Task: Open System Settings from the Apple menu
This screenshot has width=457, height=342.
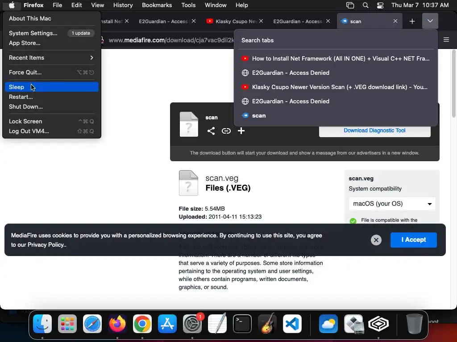Action: pos(52,33)
